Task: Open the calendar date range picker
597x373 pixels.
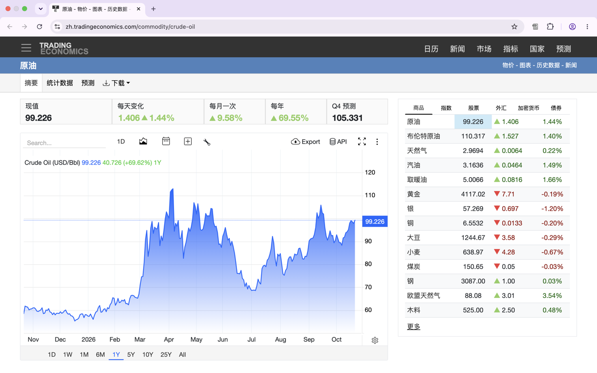Action: [166, 141]
